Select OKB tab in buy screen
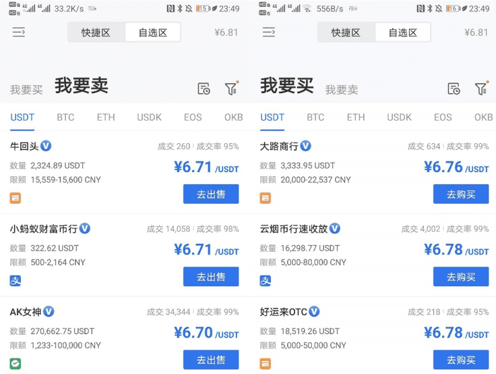The height and width of the screenshot is (374, 496). (483, 117)
